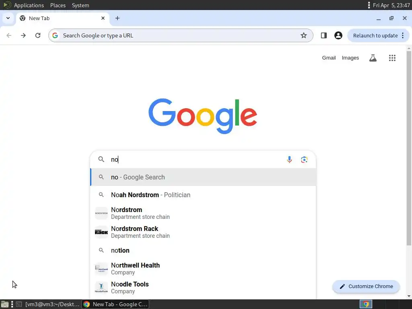412x309 pixels.
Task: Select the New Tab browser tab
Action: [x=62, y=18]
